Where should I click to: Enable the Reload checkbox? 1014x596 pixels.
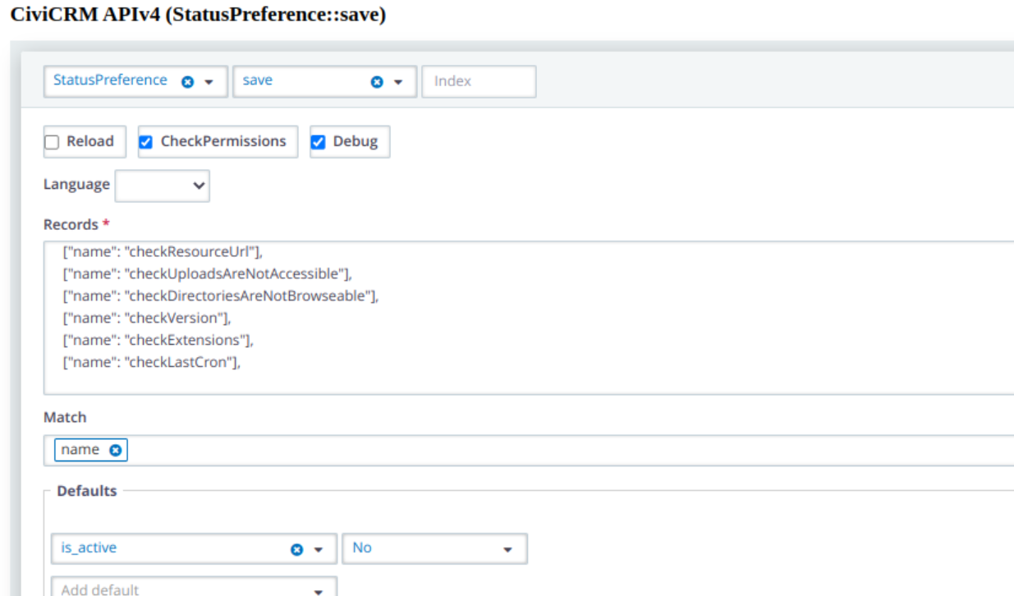[53, 142]
